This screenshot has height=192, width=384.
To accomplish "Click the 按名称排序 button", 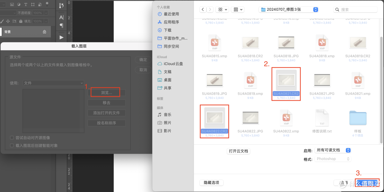I will [107, 123].
